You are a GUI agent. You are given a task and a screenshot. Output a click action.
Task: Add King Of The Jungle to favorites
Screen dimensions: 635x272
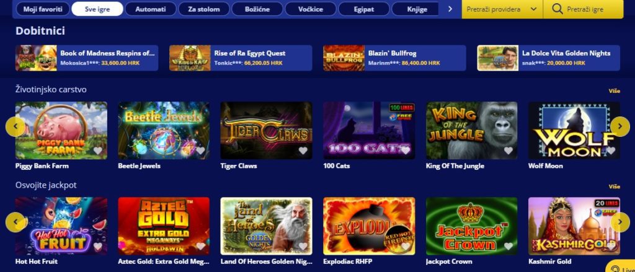point(508,151)
